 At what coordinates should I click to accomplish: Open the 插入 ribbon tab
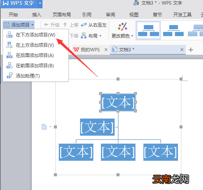point(37,14)
